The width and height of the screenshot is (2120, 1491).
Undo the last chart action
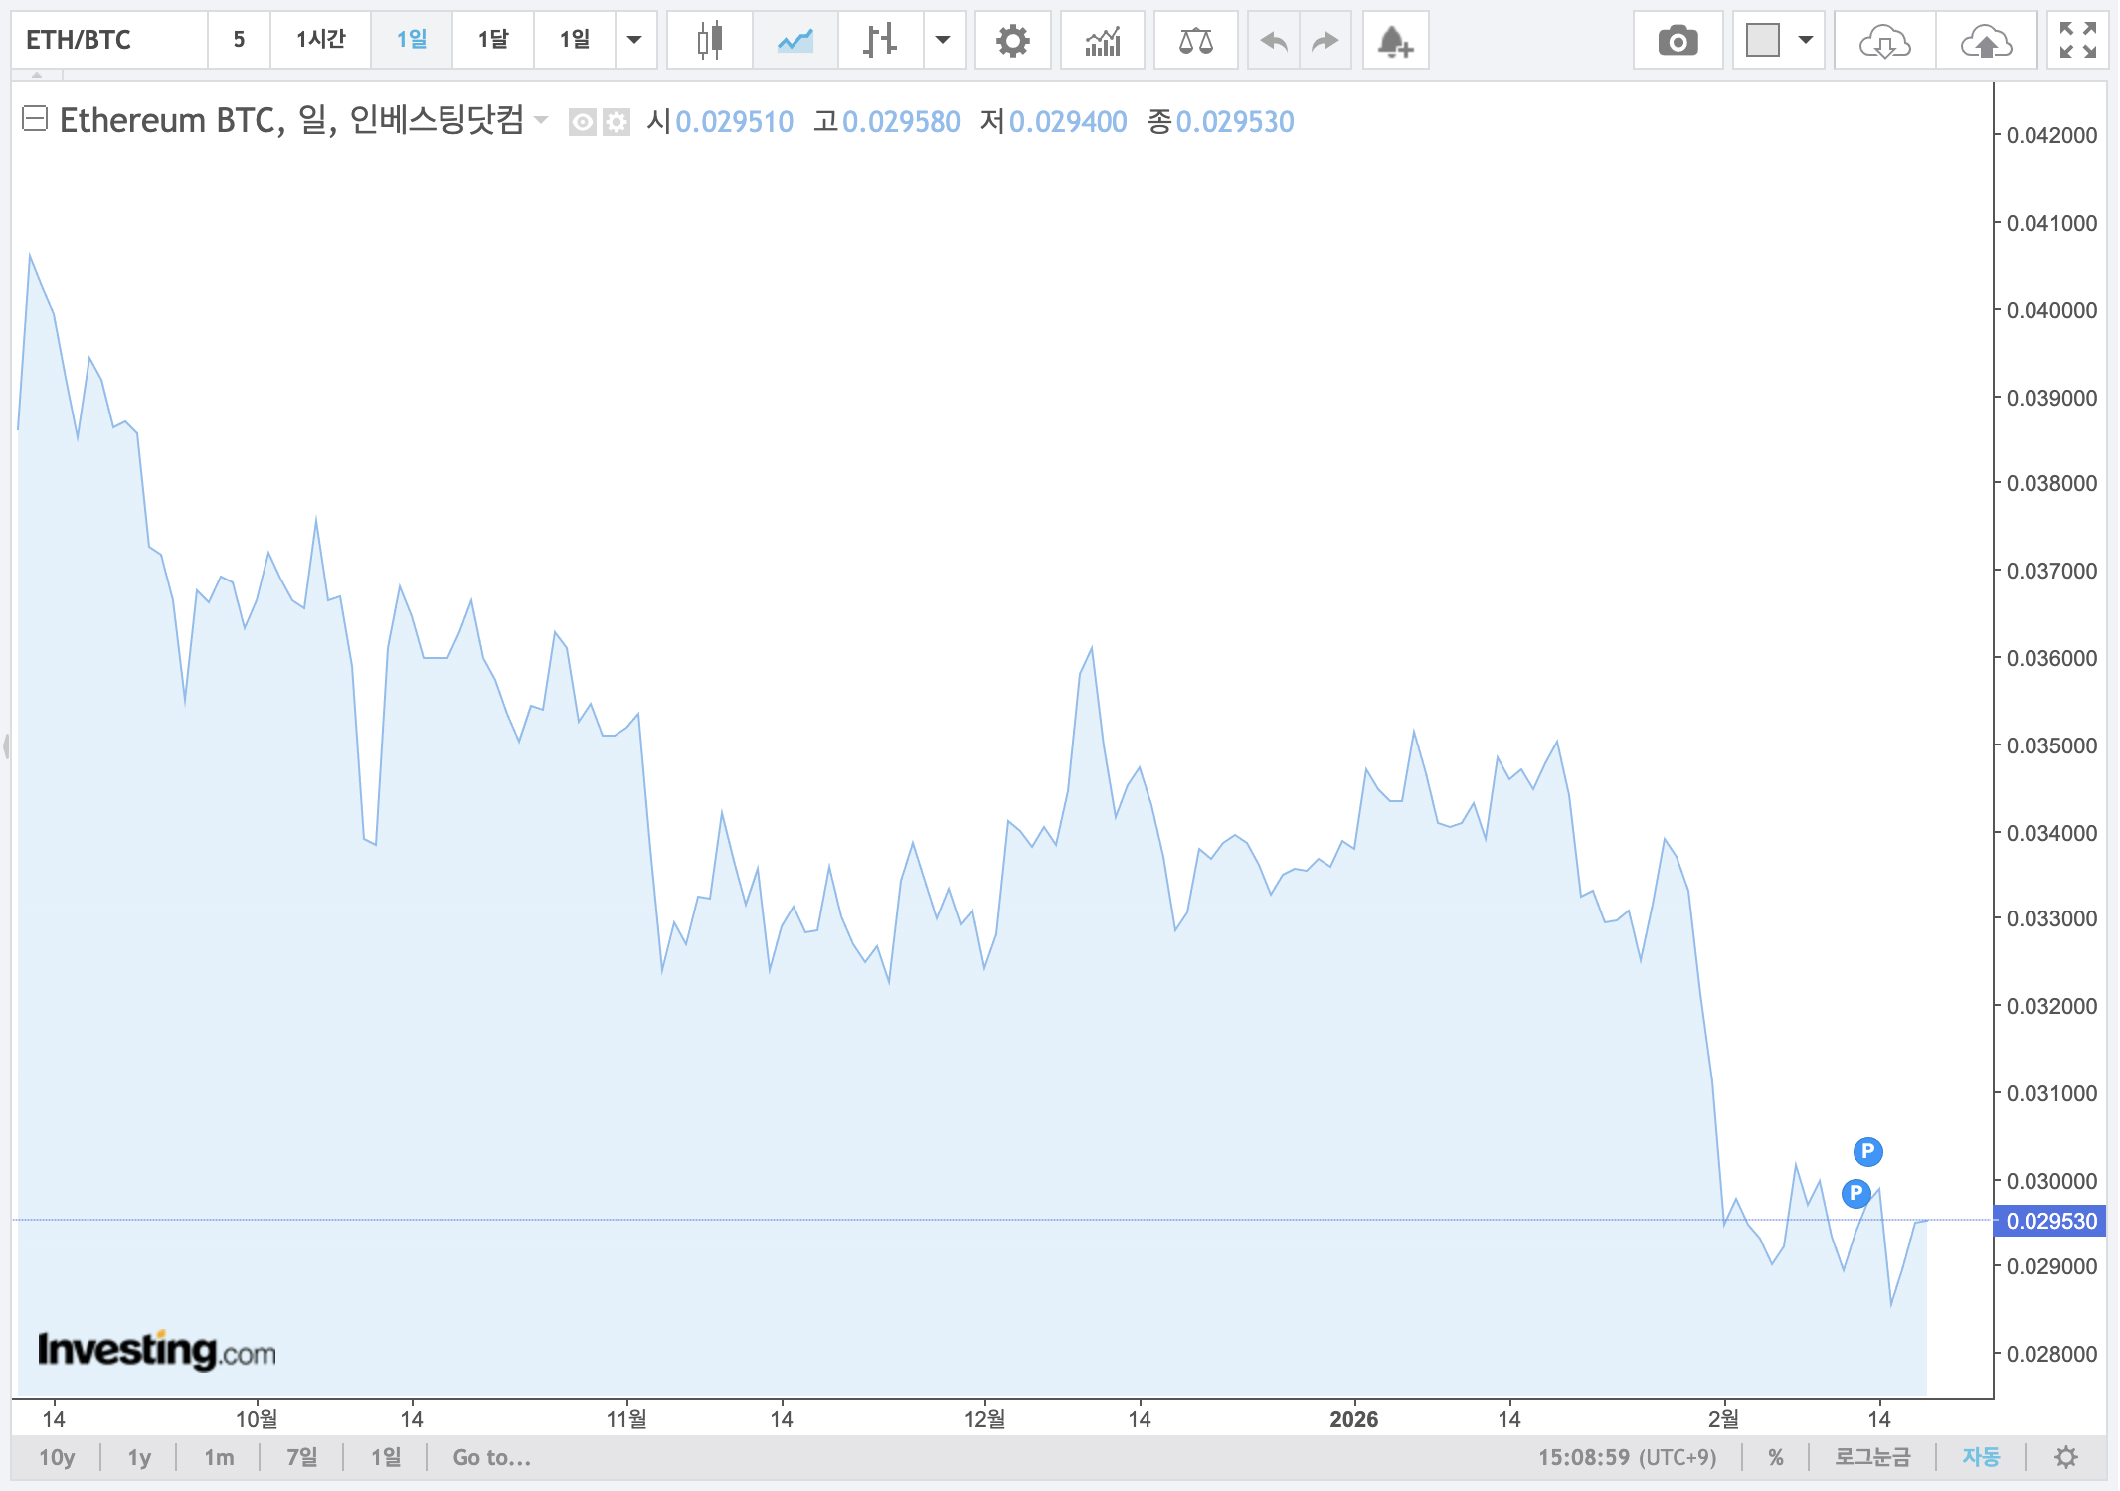click(1274, 40)
